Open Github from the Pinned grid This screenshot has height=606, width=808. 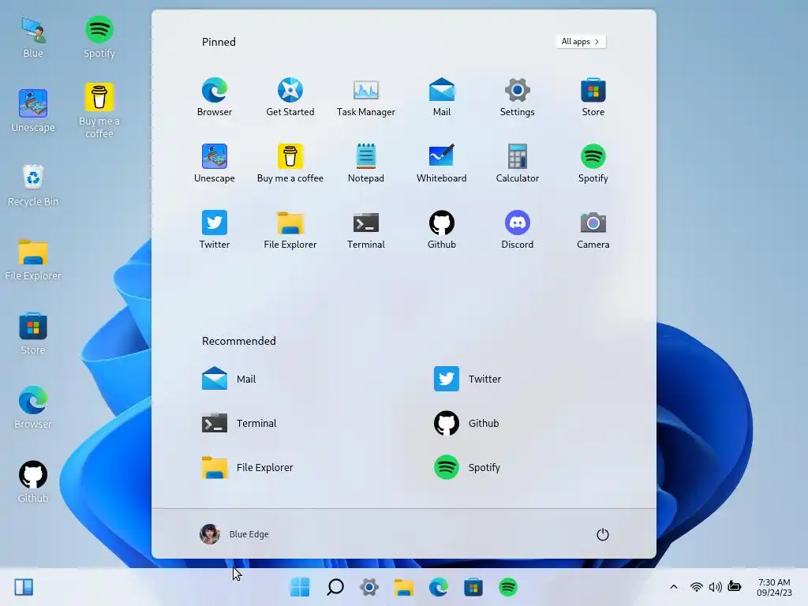pos(442,230)
